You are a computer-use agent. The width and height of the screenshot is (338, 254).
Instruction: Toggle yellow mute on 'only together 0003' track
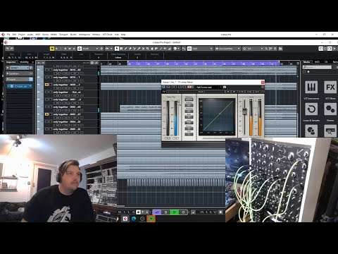[46, 114]
